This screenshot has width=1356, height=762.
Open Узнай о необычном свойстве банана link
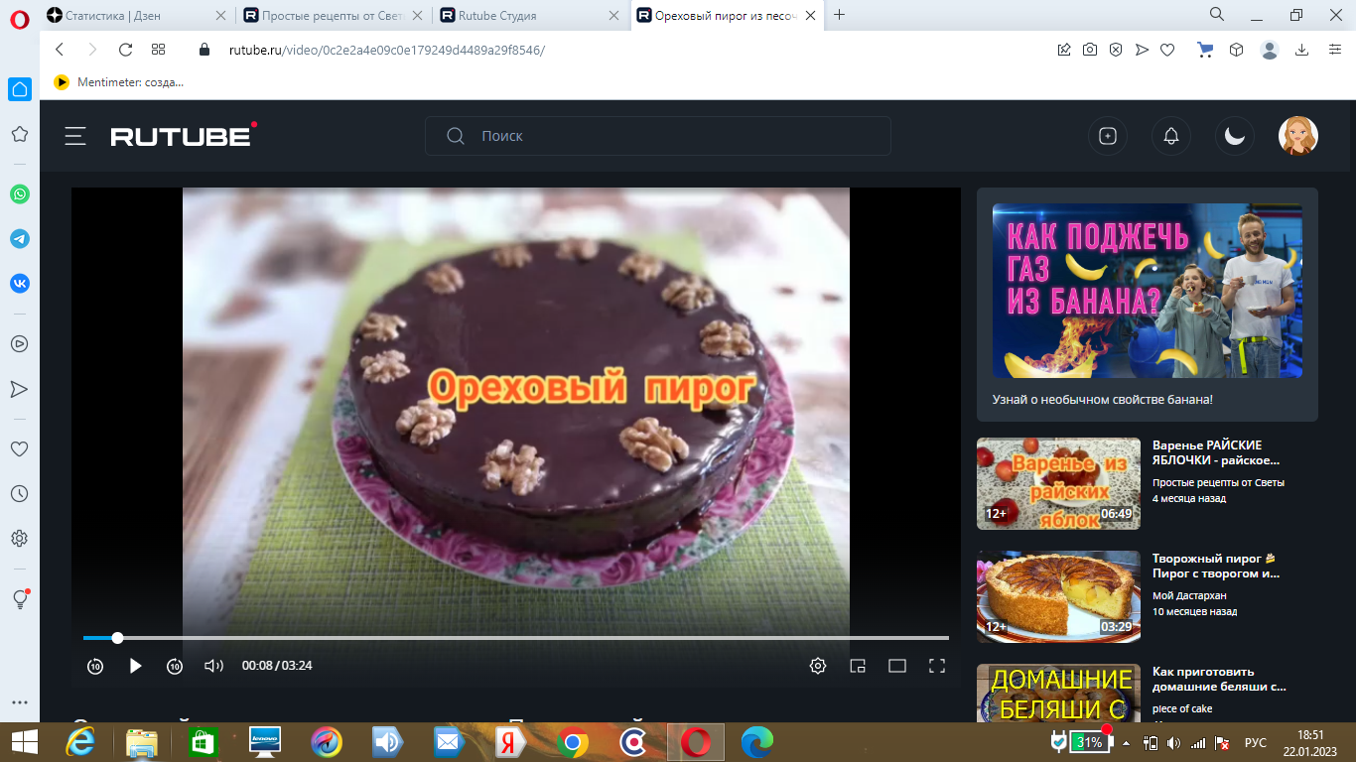(x=1103, y=400)
